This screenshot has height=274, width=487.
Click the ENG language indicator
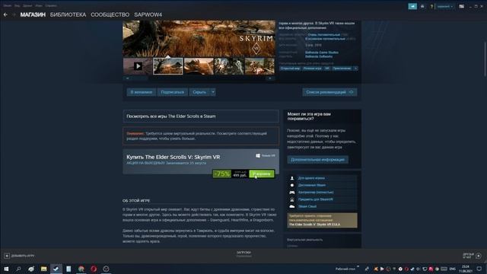click(x=453, y=269)
